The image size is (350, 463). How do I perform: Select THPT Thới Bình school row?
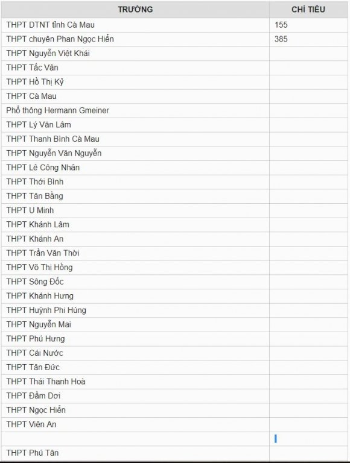pos(174,181)
